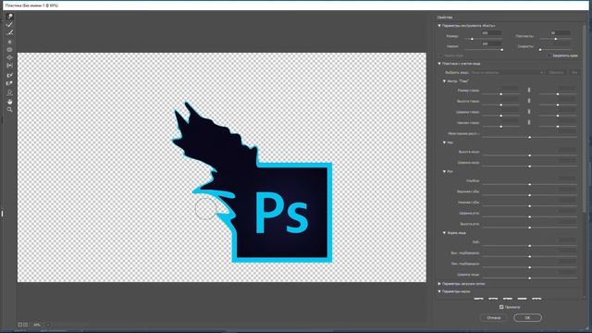The image size is (592, 333).
Task: Select the Smooth tool
Action: pos(10,33)
